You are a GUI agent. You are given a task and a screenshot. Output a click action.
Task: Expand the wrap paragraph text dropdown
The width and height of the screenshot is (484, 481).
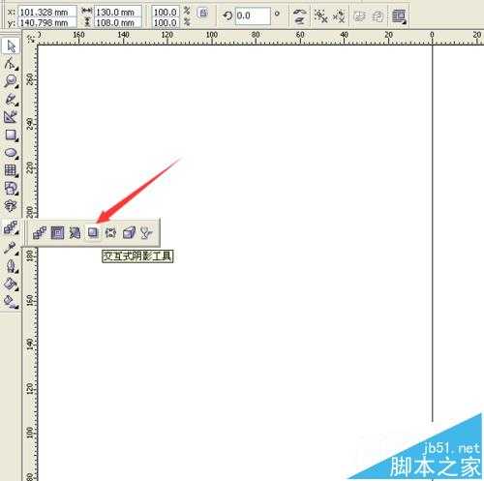[399, 16]
